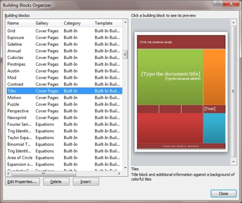Screen dimensions: 242x203
Task: Select the Mod building block
Action: pos(65,77)
